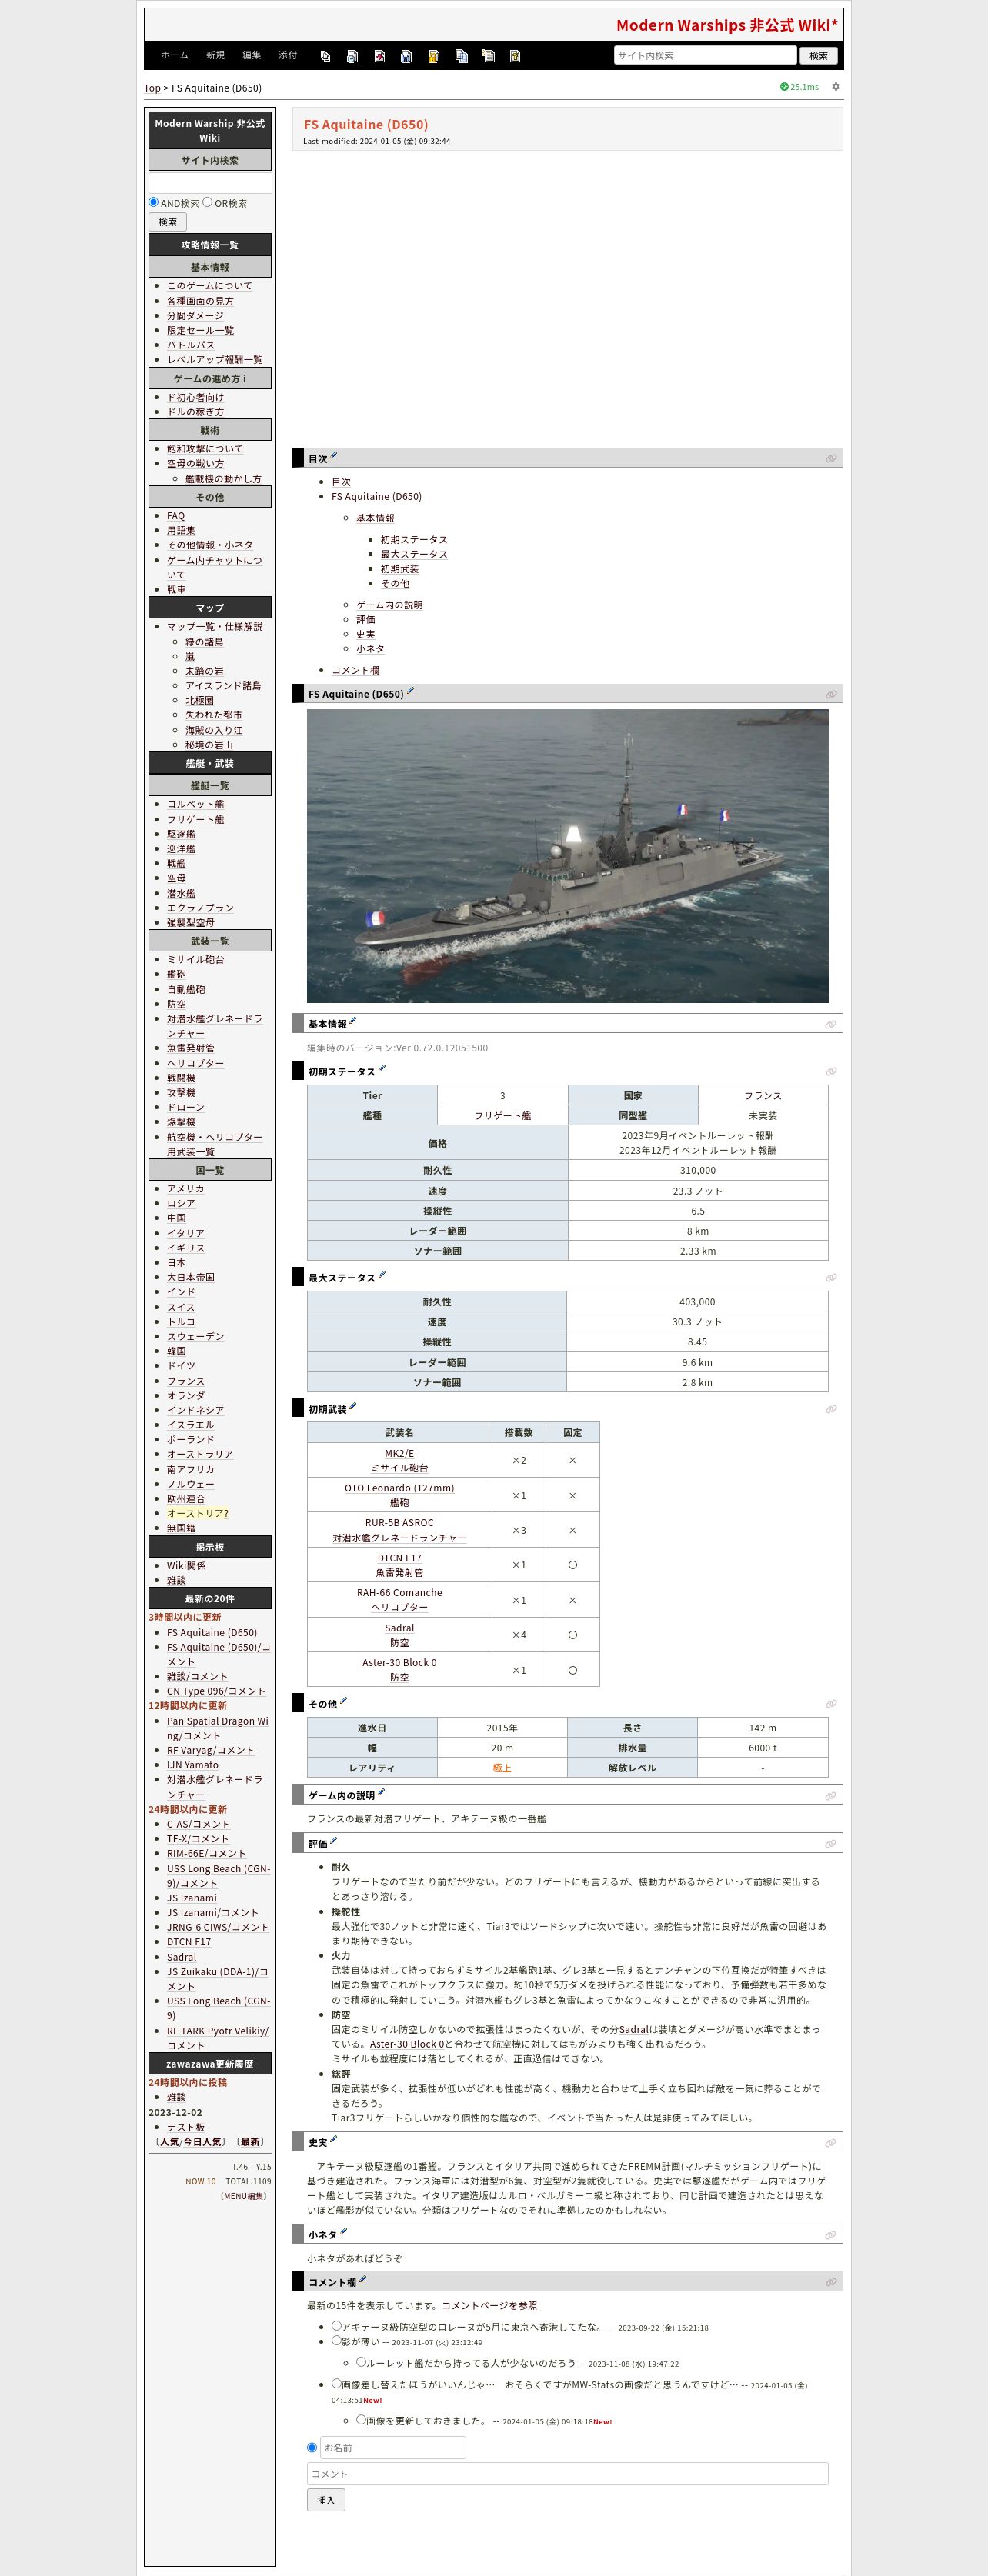Select the radio button beside お名前 field
The width and height of the screenshot is (988, 2576).
312,2447
